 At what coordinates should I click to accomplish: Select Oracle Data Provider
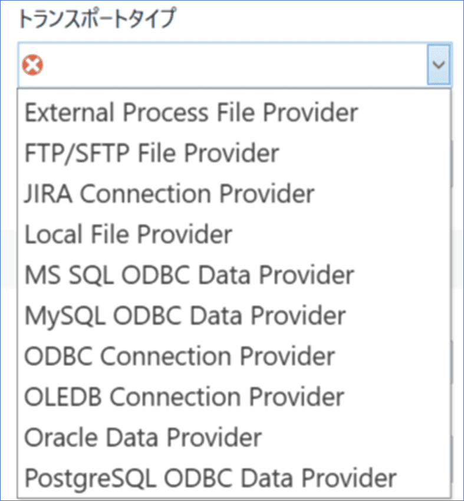143,438
